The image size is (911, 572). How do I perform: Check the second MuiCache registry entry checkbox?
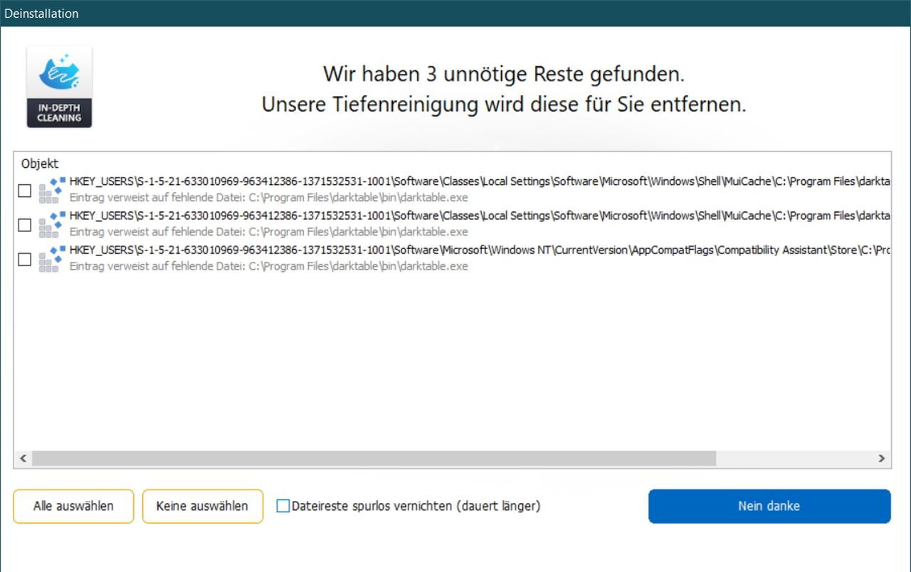coord(25,225)
